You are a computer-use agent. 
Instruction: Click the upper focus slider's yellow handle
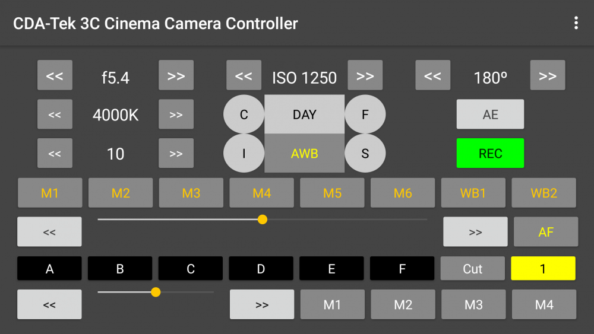[x=262, y=220]
